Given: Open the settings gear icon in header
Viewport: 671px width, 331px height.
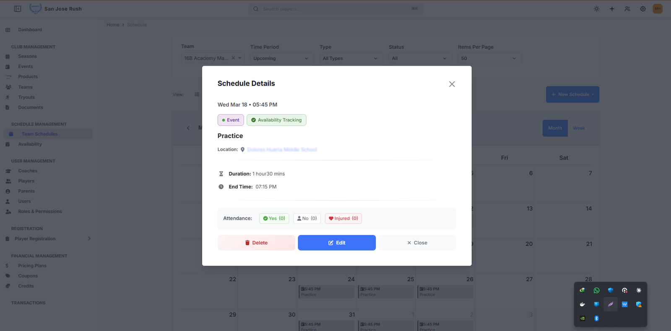Looking at the screenshot, I should pos(642,9).
